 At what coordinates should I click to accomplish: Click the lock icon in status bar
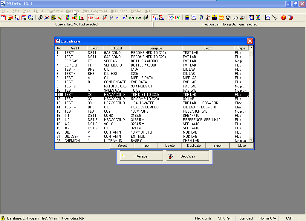pyautogui.click(x=3, y=218)
